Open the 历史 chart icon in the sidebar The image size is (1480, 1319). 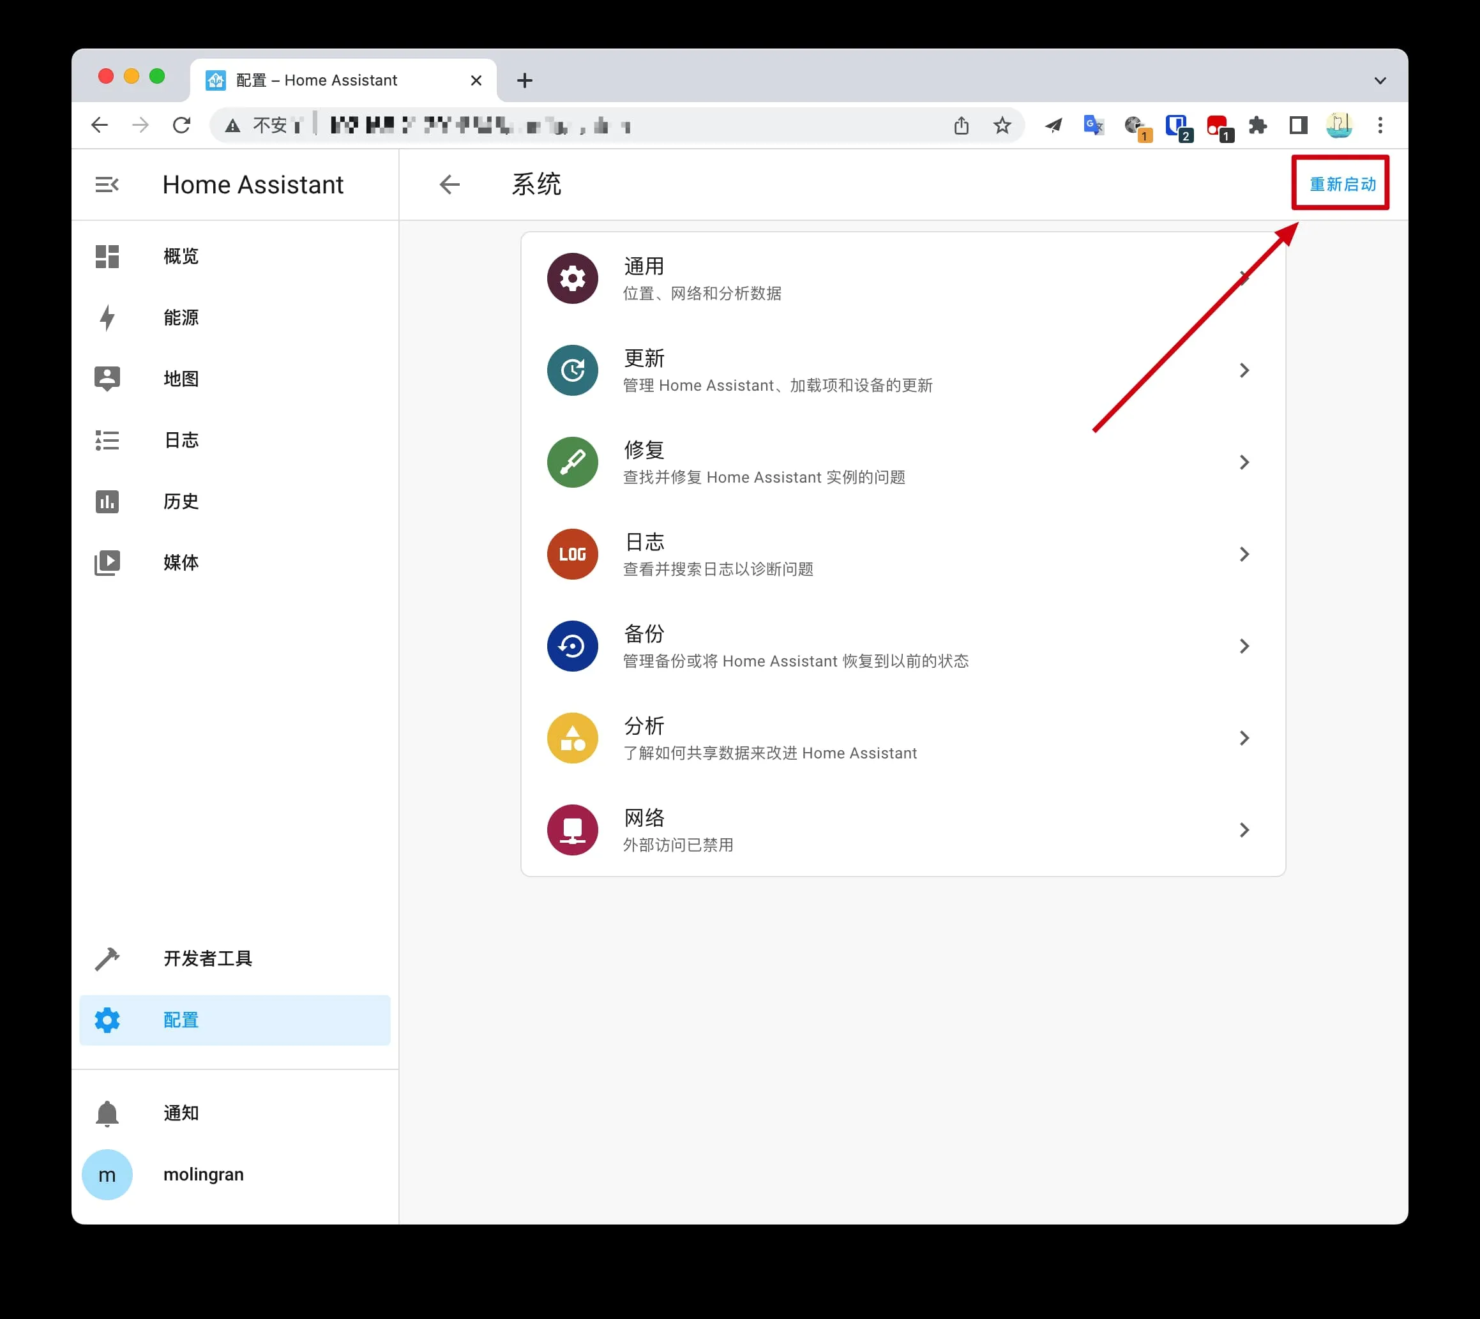(107, 502)
